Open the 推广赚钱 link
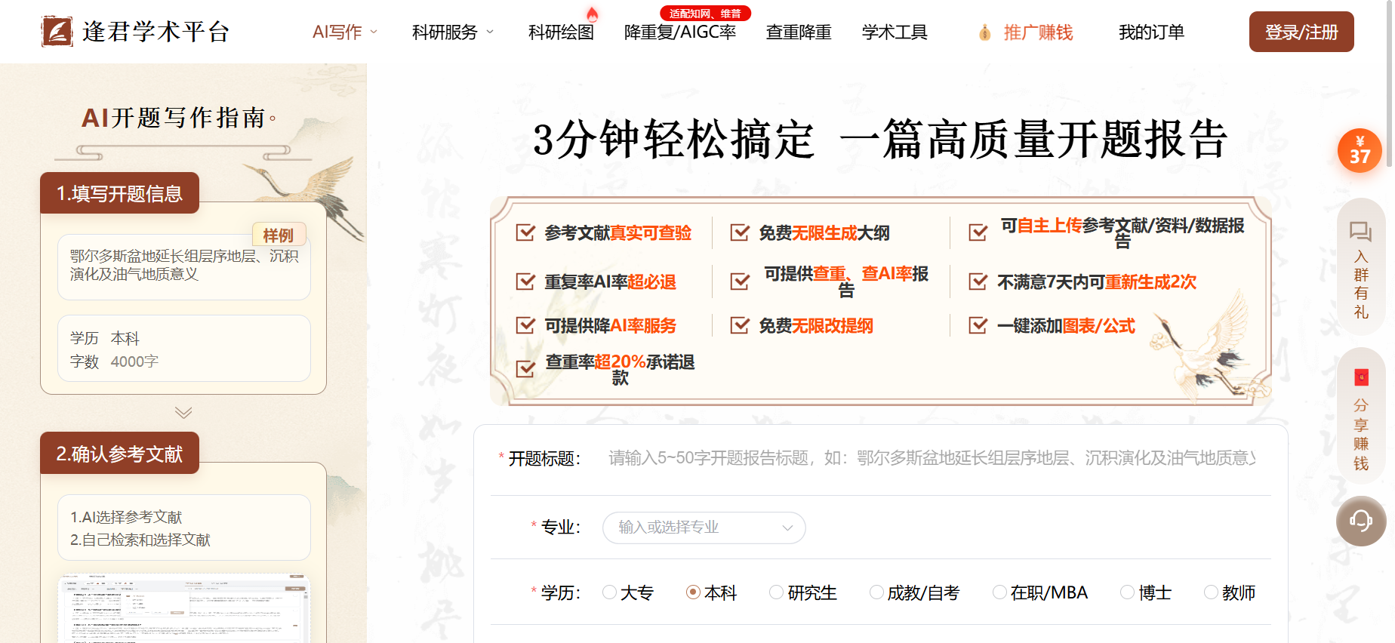Image resolution: width=1395 pixels, height=643 pixels. (x=1038, y=32)
